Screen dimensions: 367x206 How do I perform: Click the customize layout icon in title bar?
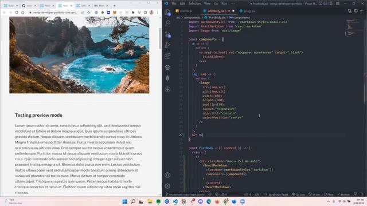(x=338, y=3)
